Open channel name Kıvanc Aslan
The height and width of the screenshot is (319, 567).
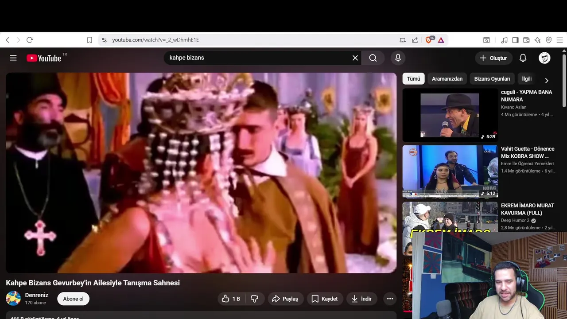point(514,107)
